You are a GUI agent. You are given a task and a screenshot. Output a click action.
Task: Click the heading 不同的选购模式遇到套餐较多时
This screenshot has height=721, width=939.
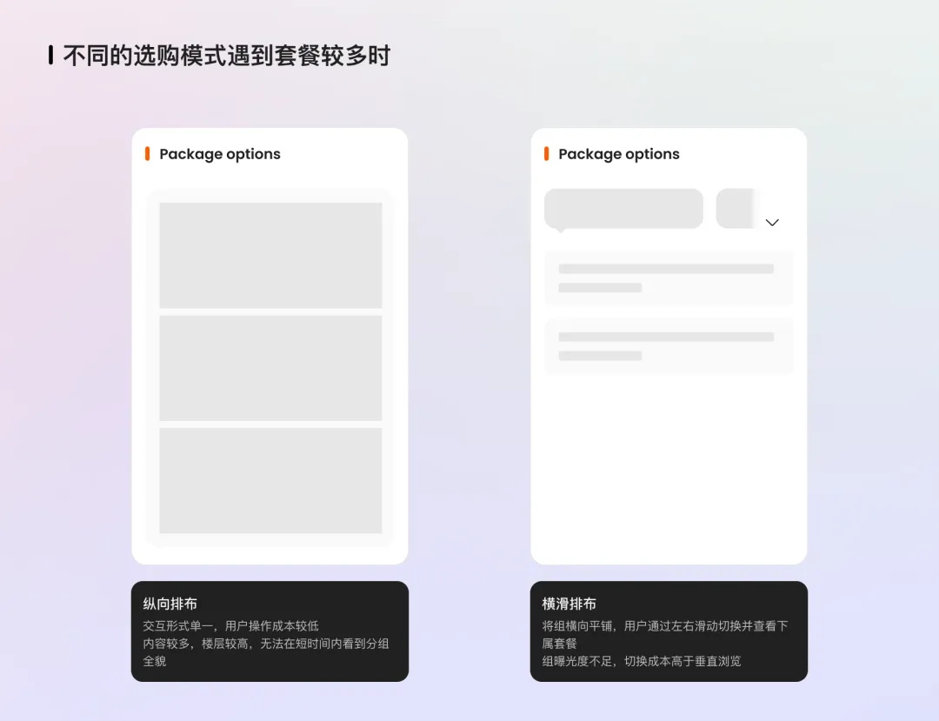pos(226,55)
